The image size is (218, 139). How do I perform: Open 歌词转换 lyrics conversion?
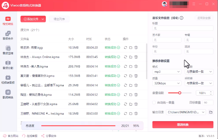8,94
